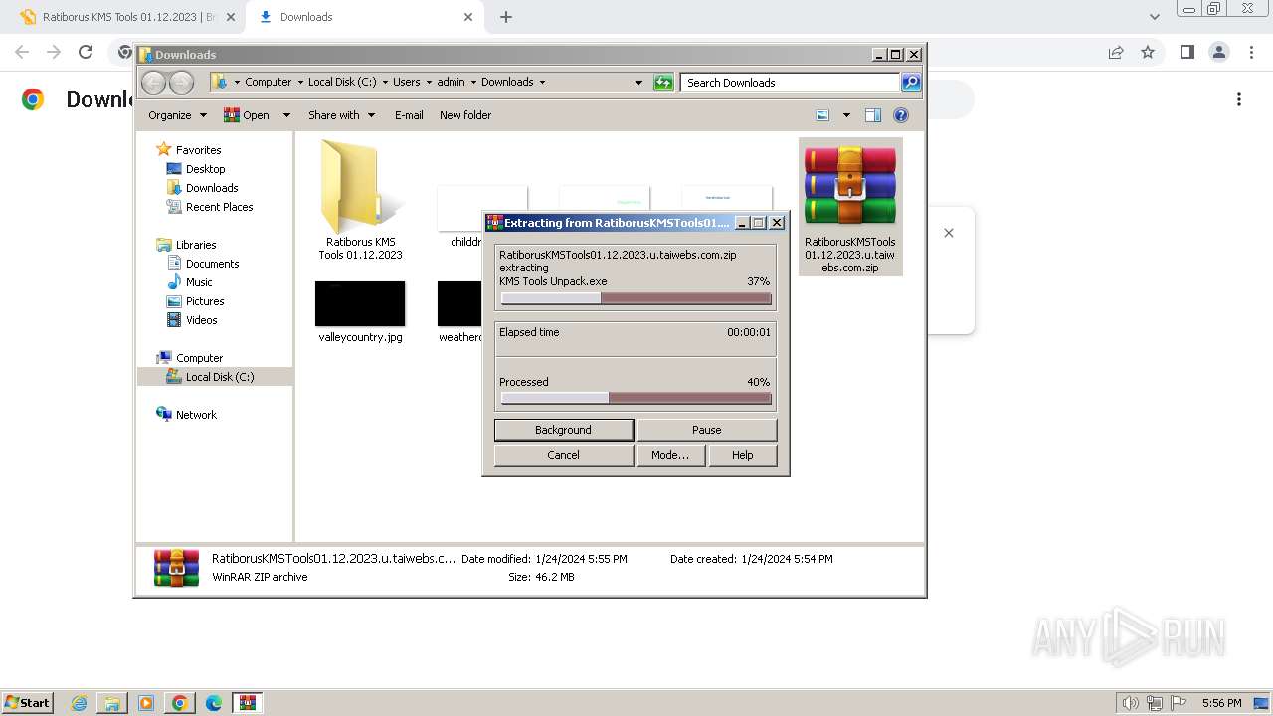Click the Background button in the extraction dialog
This screenshot has height=716, width=1273.
564,430
